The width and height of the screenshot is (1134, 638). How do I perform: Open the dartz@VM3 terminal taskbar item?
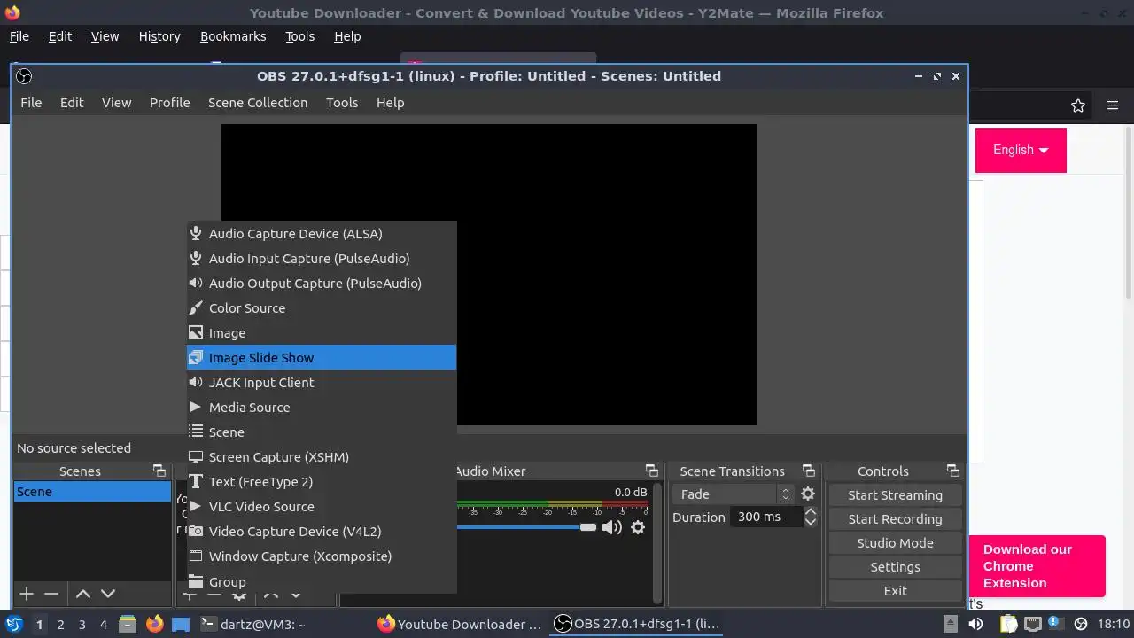click(x=252, y=625)
